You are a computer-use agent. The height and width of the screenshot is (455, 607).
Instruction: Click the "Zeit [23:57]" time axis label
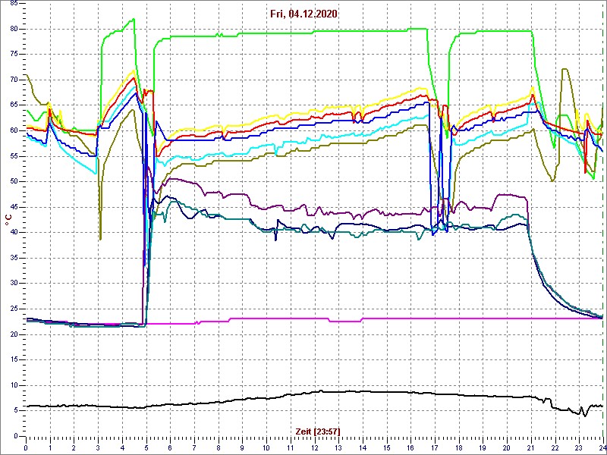pyautogui.click(x=318, y=431)
